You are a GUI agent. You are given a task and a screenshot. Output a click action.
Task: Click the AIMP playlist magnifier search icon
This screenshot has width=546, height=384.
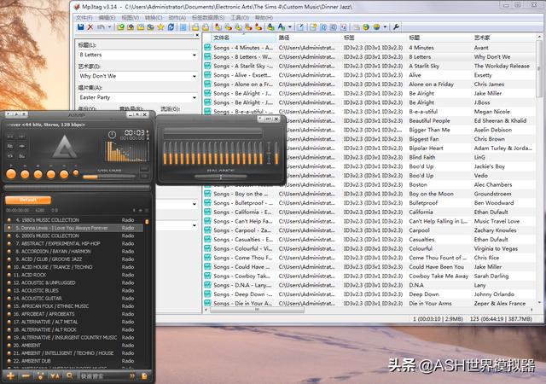click(x=70, y=375)
